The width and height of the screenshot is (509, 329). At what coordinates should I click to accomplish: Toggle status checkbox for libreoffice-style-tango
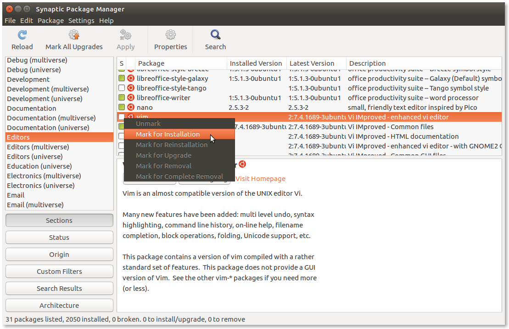click(x=122, y=88)
